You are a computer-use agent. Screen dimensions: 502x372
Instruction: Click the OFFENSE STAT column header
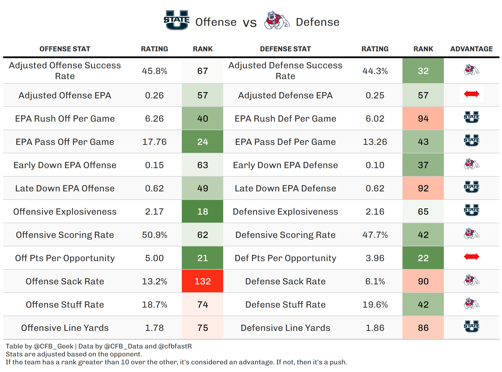click(x=65, y=49)
